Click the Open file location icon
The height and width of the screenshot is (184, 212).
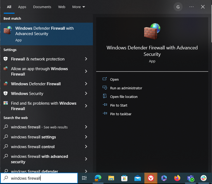tap(105, 96)
